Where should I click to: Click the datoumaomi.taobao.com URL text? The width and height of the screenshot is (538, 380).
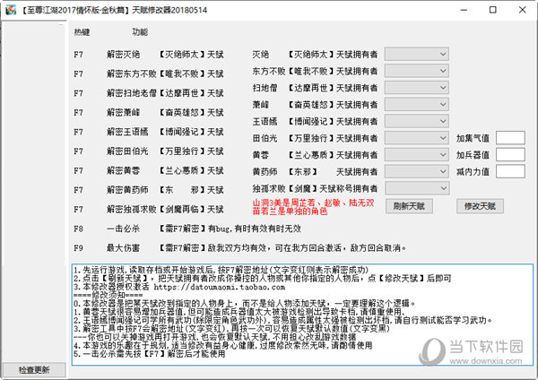220,287
